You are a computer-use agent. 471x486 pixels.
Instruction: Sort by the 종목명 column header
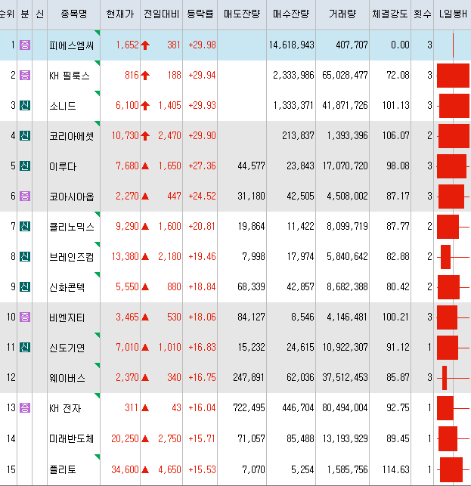point(74,14)
